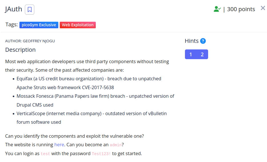Viewport: 267px width, 162px height.
Task: Close the challenge dialog with X
Action: point(263,8)
